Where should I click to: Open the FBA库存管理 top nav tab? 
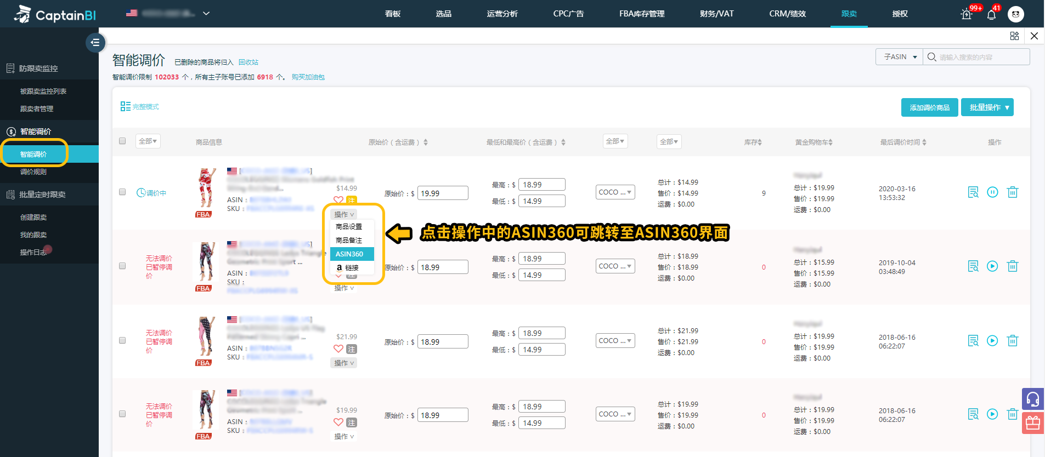click(642, 14)
